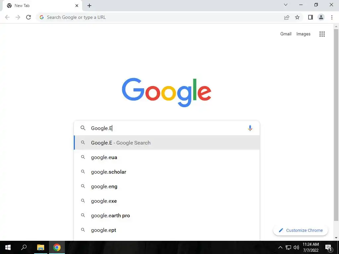The image size is (339, 254).
Task: Open the Google apps grid
Action: 322,34
